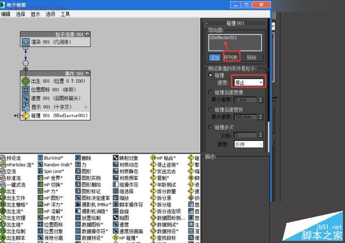Screen dimensions: 345x243
Task: Click the 添加 button
Action: 214,58
